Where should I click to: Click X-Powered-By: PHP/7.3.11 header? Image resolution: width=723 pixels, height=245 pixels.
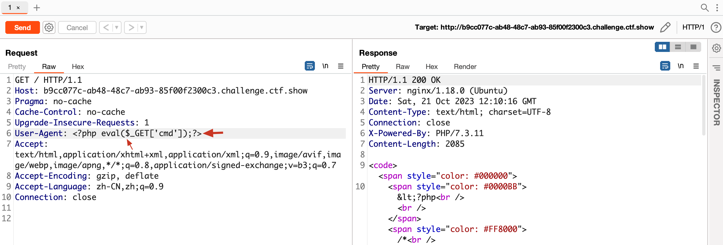coord(426,133)
